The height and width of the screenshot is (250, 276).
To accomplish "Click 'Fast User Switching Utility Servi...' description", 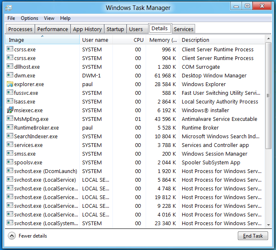I will pos(221,93).
